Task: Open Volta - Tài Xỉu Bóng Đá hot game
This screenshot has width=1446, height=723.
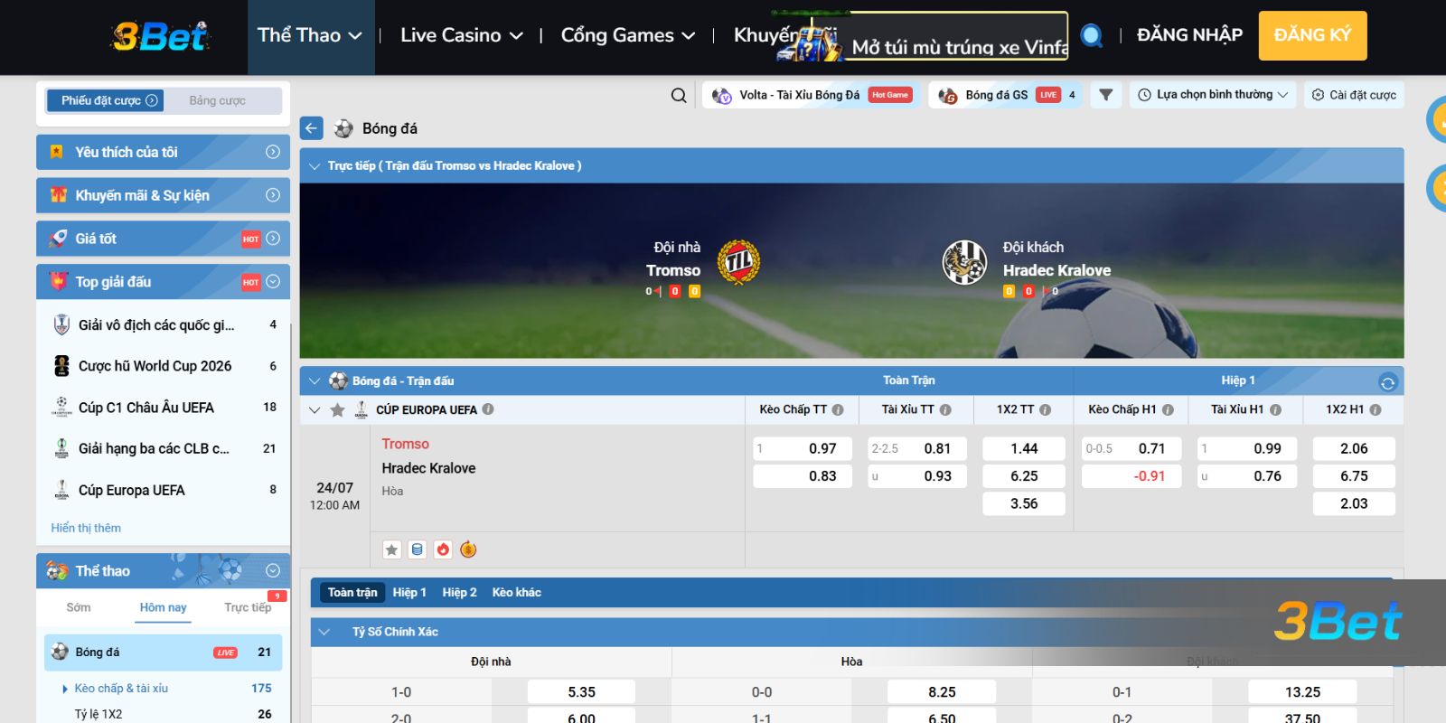Action: click(812, 95)
